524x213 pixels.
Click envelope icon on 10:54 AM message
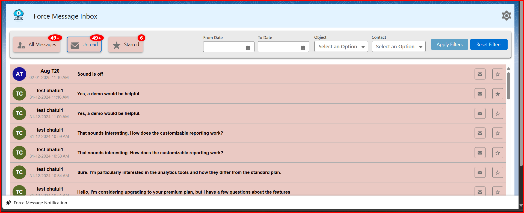point(480,172)
